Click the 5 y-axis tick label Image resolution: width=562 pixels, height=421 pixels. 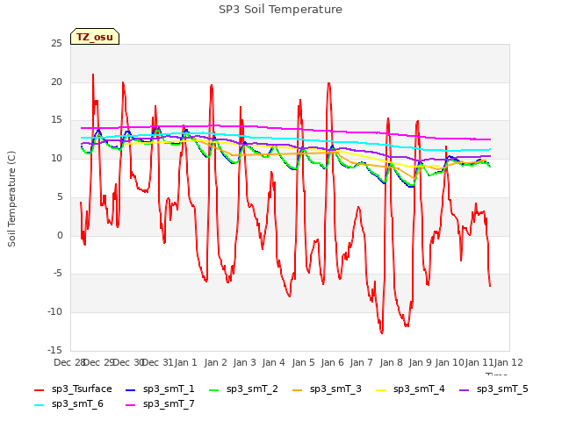[60, 196]
